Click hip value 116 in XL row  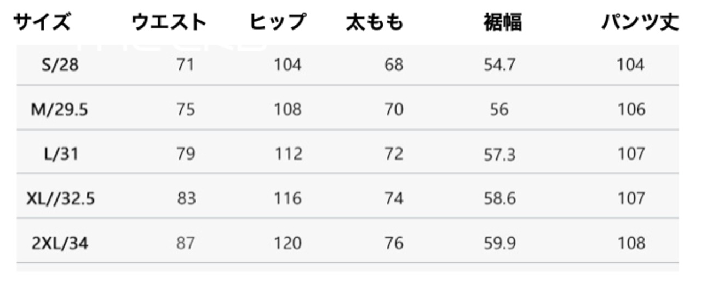click(288, 198)
